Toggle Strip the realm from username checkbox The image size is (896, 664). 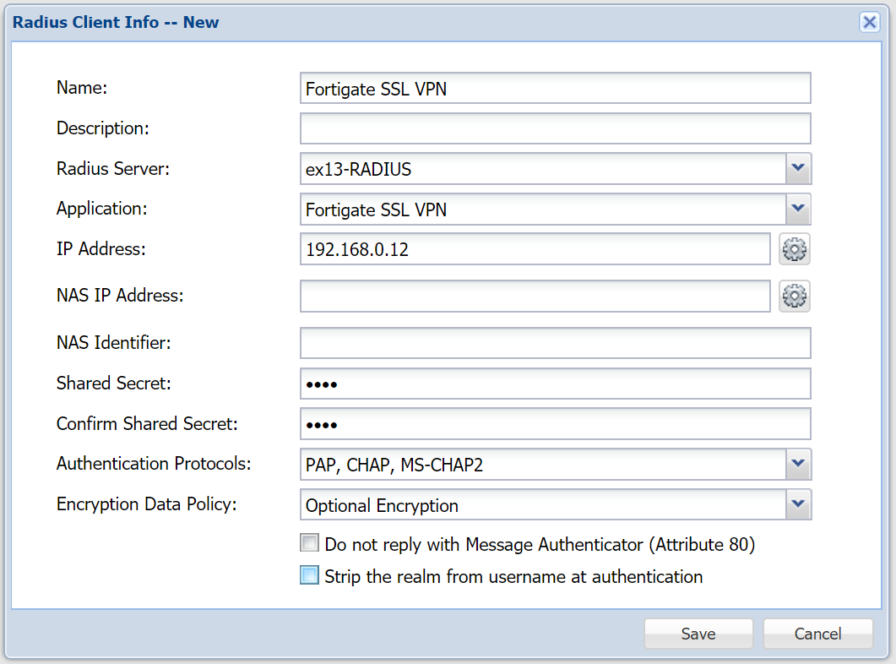310,576
